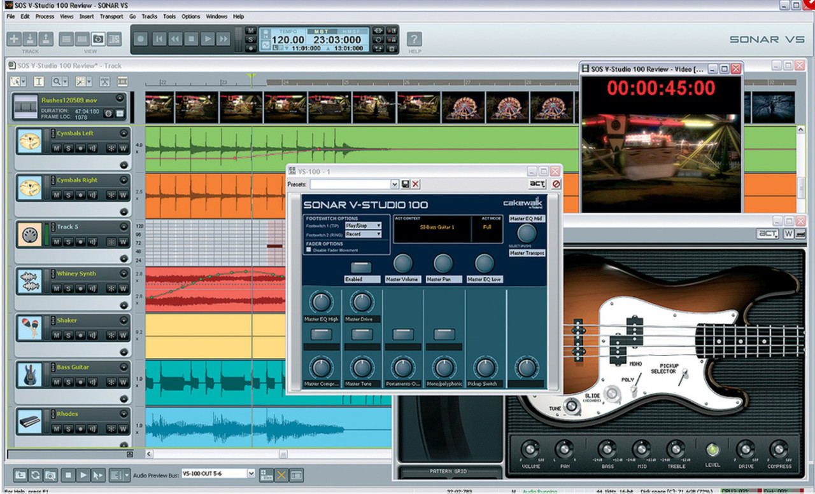Expand the Cymbals Left track strip arrow
The image size is (815, 494).
(x=124, y=133)
